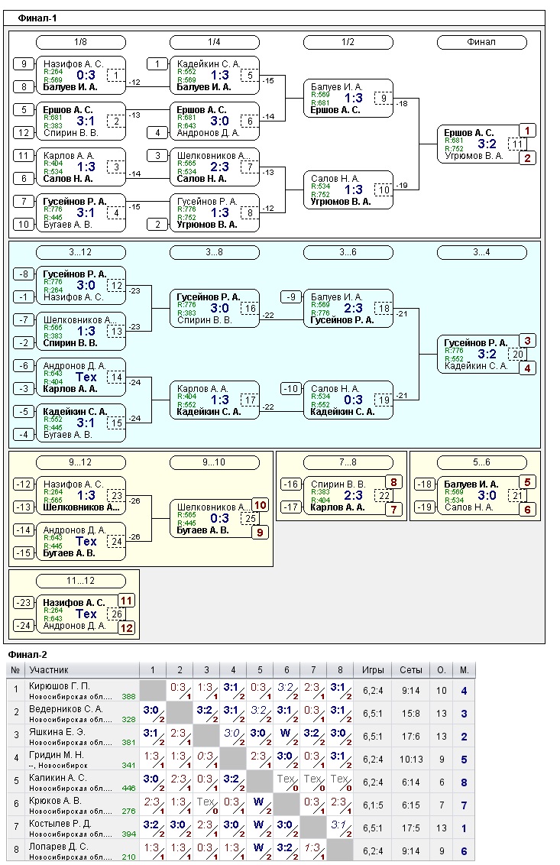Click the 3...12 placement round header
Screen dimensions: 560x865
point(80,252)
